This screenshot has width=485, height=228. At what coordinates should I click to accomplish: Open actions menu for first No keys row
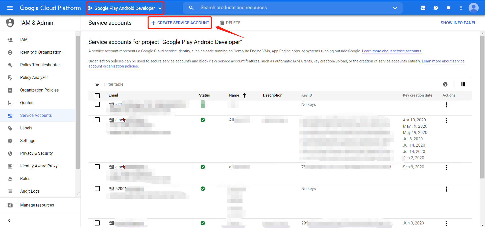coord(446,105)
